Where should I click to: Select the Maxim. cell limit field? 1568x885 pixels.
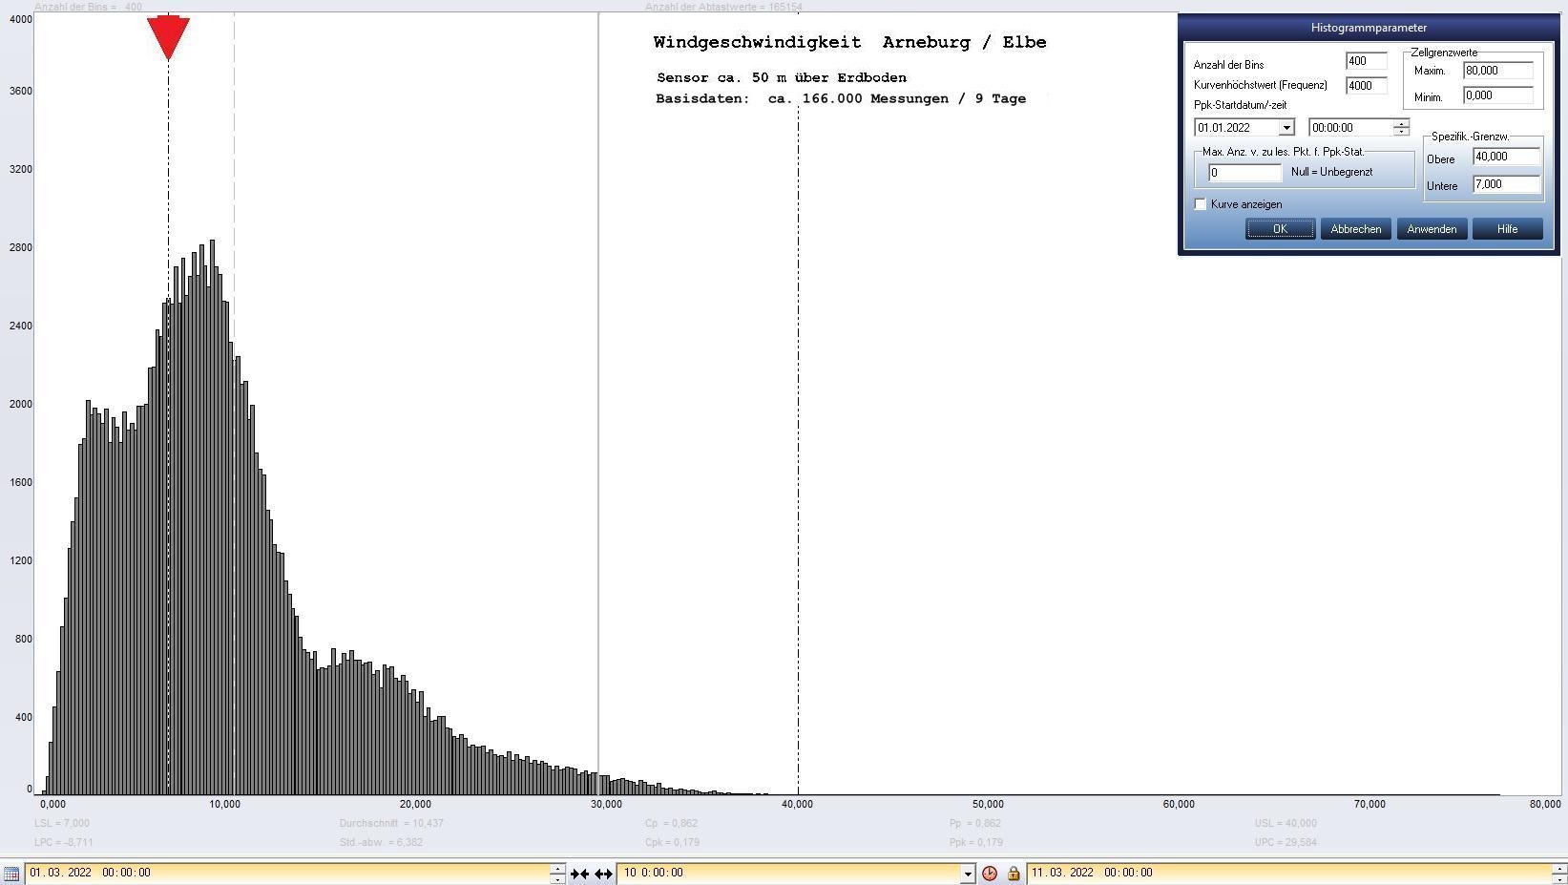click(x=1497, y=71)
